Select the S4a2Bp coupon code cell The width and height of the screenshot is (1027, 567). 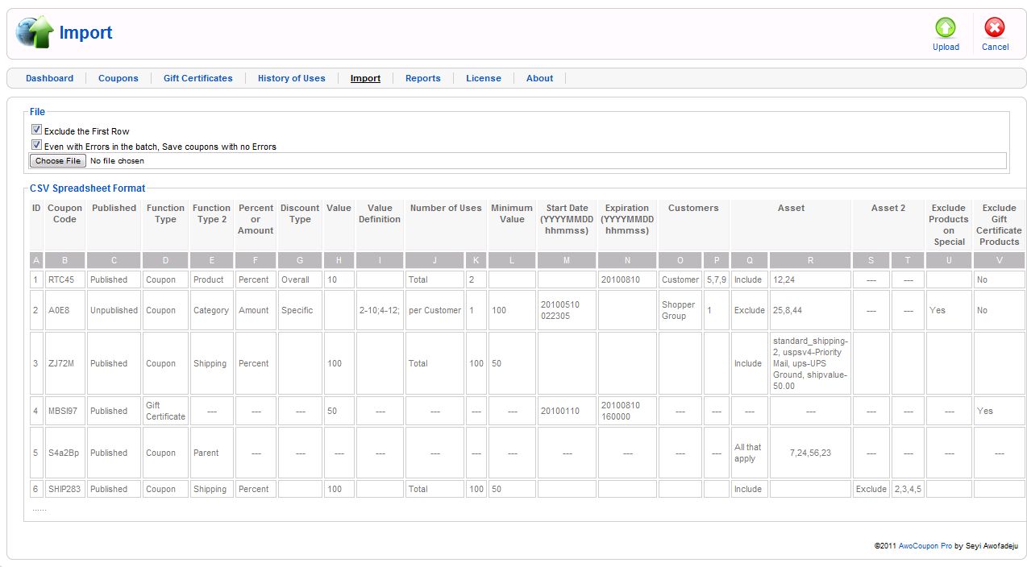64,453
